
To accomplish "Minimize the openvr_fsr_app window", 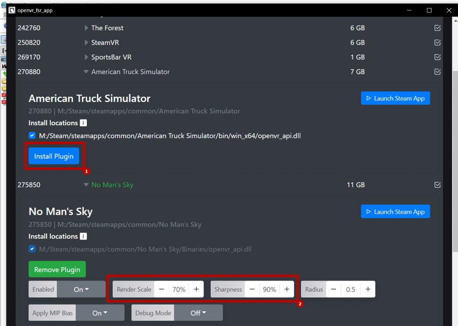I will (x=409, y=10).
